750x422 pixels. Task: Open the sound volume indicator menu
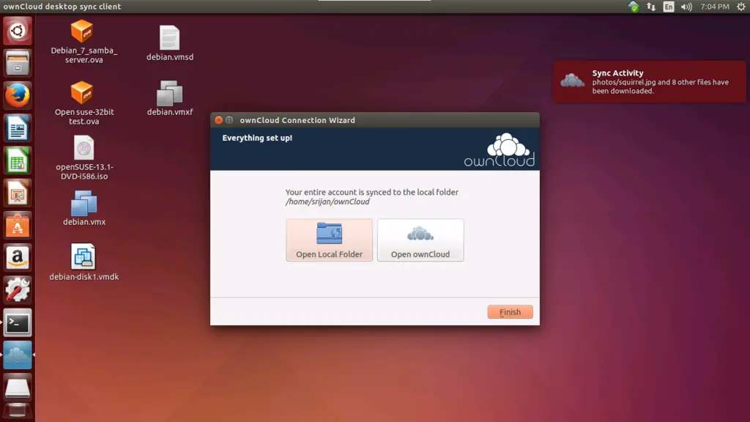[x=686, y=7]
